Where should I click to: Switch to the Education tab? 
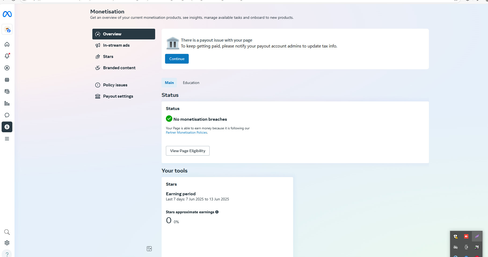coord(191,83)
